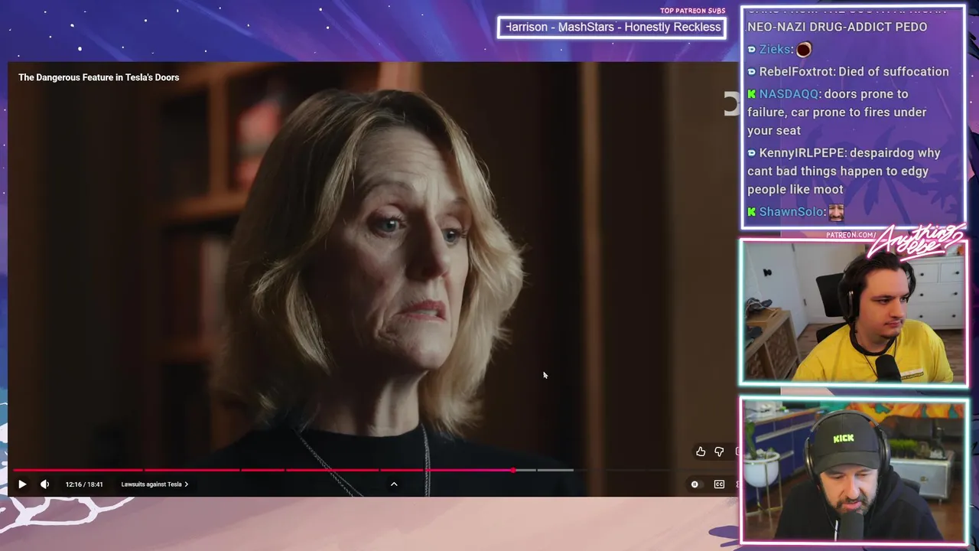Click username Zieks in chat
Viewport: 979px width, 551px height.
[775, 49]
